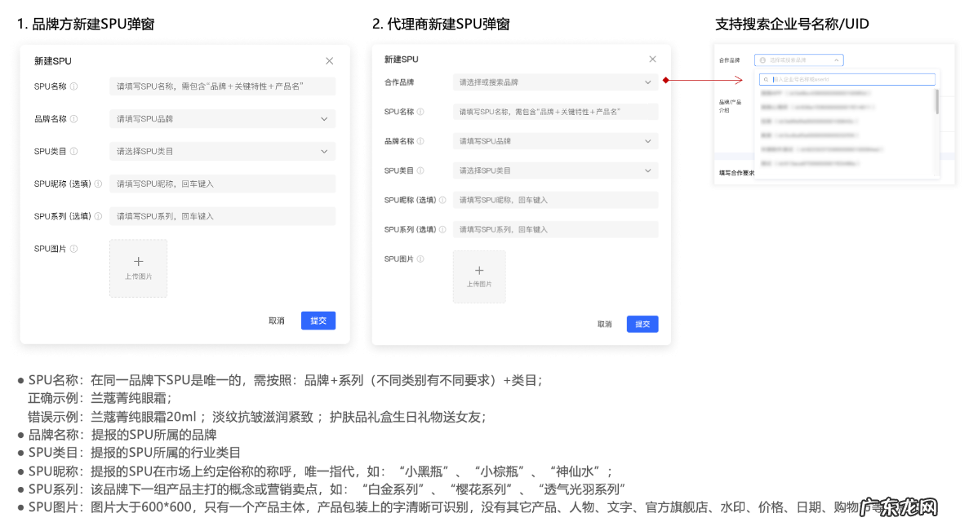Close the agent 新建SPU dialog
Screen dimensions: 969x531
point(652,60)
